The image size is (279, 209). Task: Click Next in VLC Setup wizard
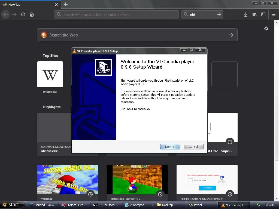170,147
